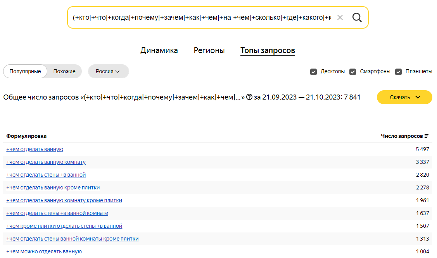Open the Россия region dropdown
Image resolution: width=437 pixels, height=258 pixels.
click(108, 71)
